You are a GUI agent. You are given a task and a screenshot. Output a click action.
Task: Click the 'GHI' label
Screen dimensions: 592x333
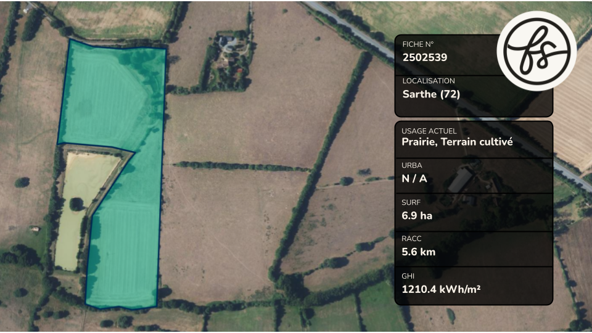(x=408, y=276)
